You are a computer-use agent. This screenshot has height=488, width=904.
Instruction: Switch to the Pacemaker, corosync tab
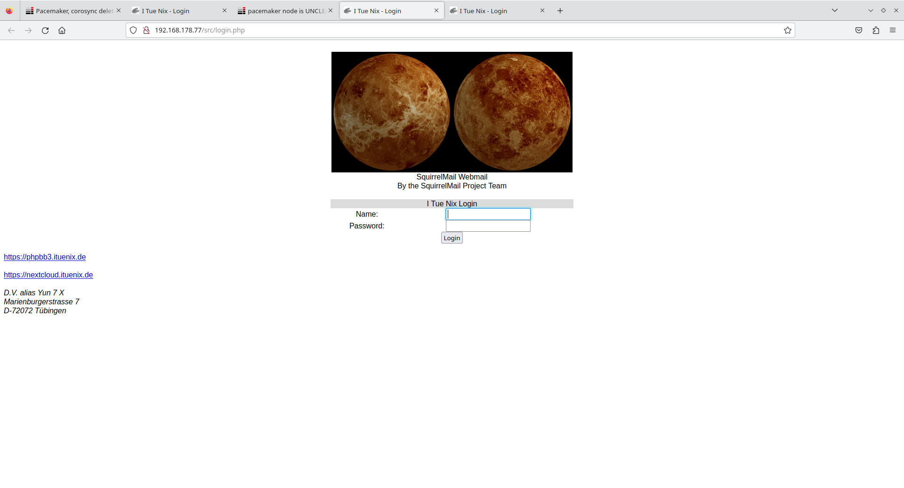[x=71, y=10]
